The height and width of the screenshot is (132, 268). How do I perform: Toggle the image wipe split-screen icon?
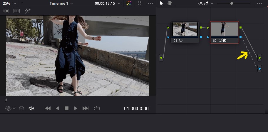6,11
